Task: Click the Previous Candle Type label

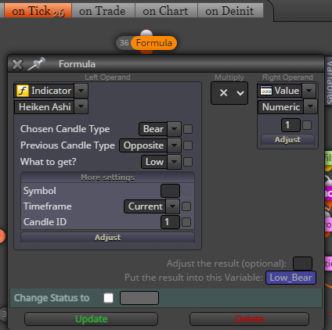Action: click(x=67, y=145)
